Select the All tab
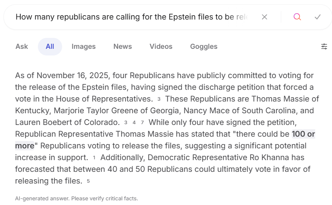This screenshot has width=332, height=205. point(50,46)
